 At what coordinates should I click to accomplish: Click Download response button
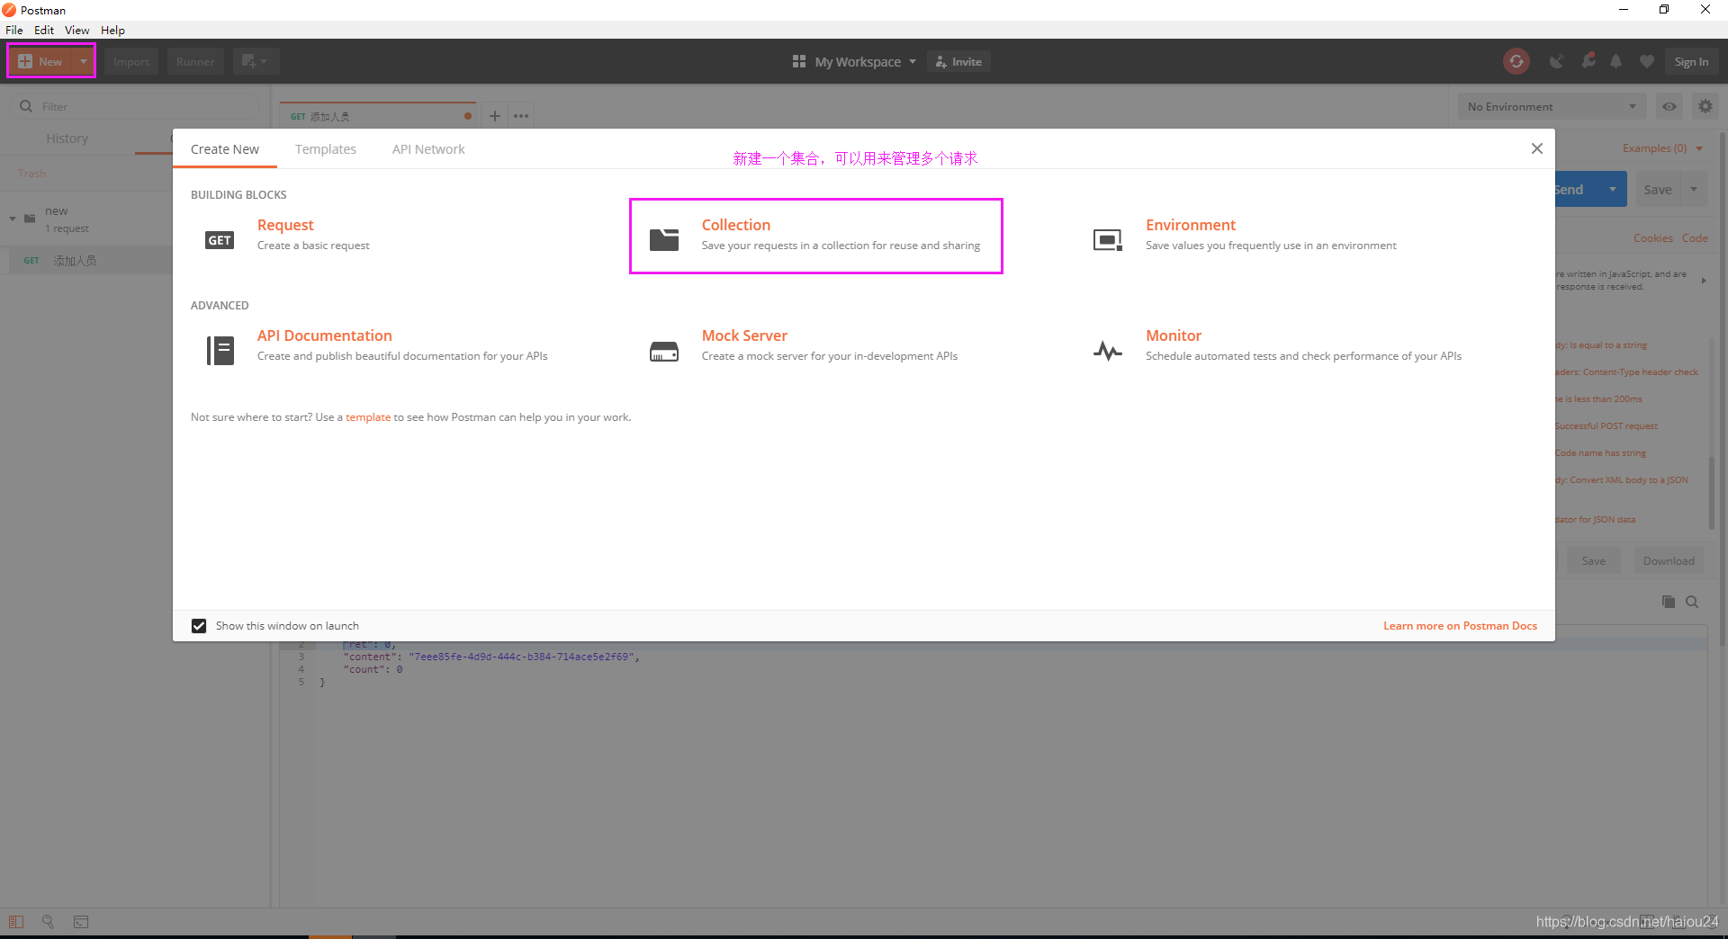(1669, 561)
